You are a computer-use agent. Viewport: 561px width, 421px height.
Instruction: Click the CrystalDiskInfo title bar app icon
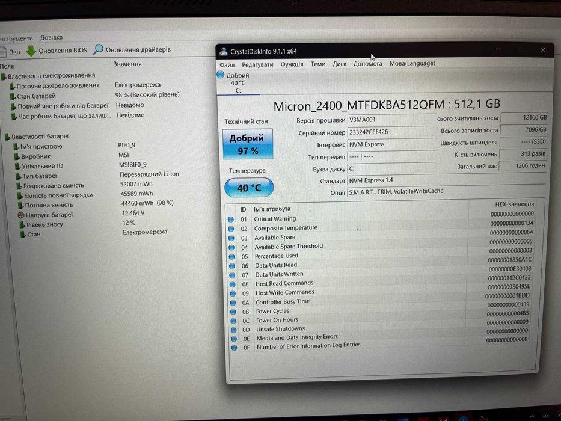point(224,51)
